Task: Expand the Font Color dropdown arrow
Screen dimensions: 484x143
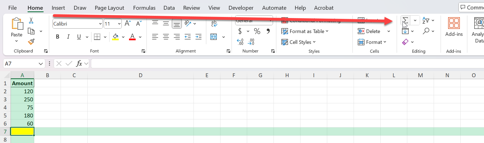Action: [x=140, y=37]
